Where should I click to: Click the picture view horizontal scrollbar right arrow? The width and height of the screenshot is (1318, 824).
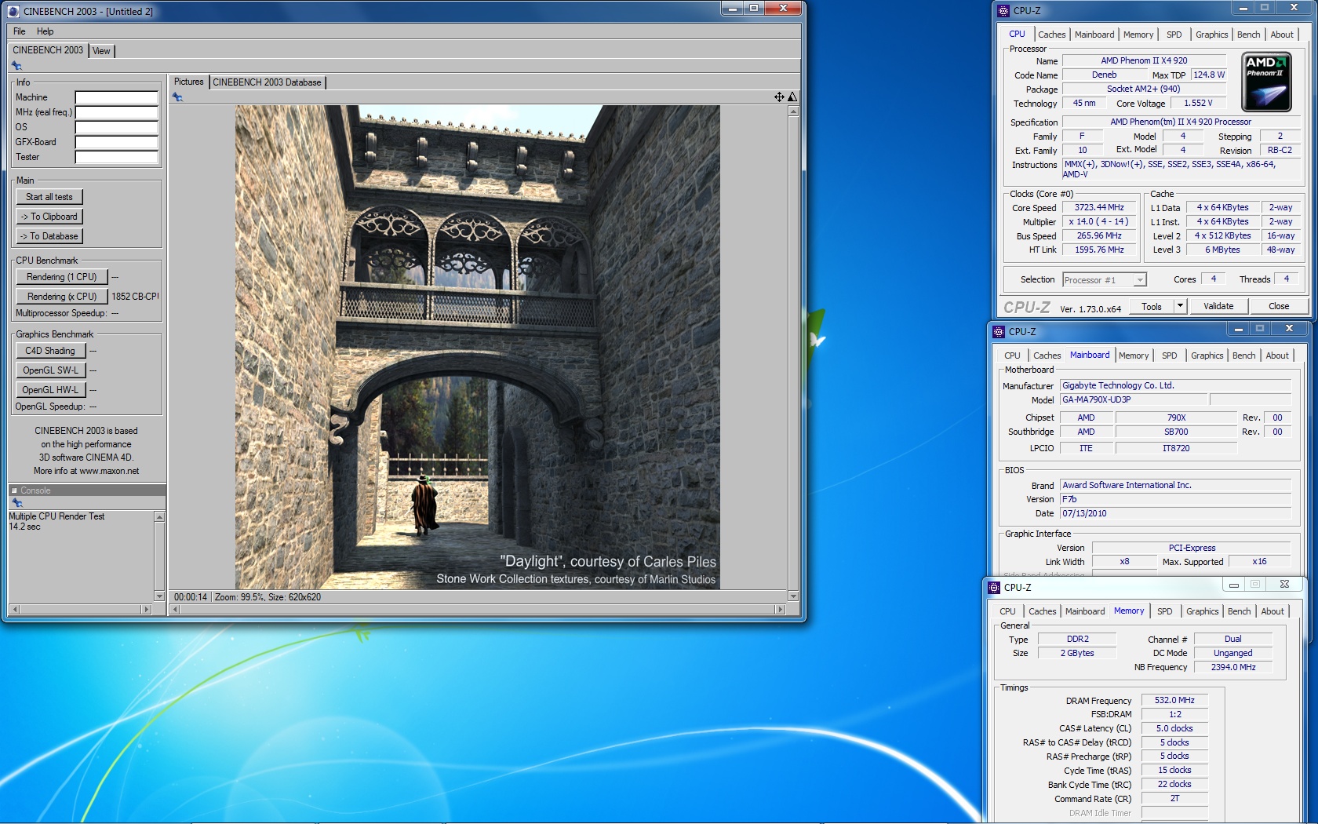780,610
